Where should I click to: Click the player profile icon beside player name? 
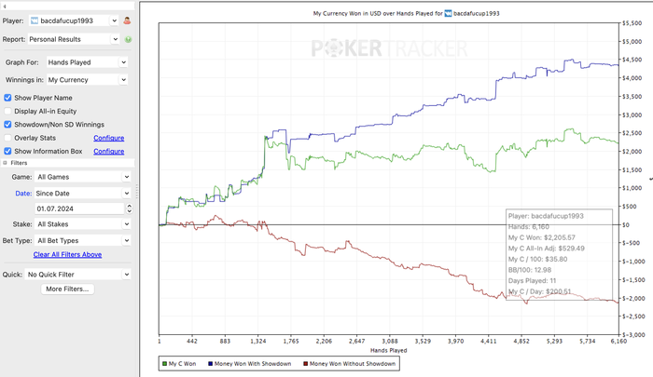click(127, 20)
